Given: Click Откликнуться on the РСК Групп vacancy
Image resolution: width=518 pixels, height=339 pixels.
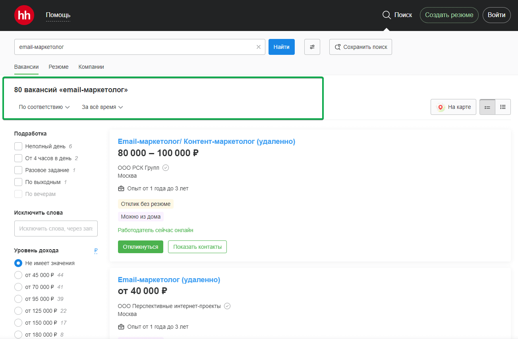Looking at the screenshot, I should point(141,247).
